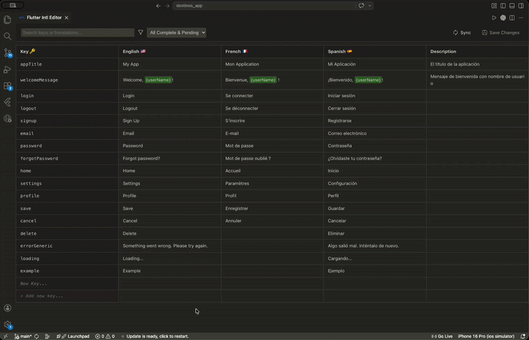
Task: Open the Accounts icon in the activity bar
Action: 7,308
